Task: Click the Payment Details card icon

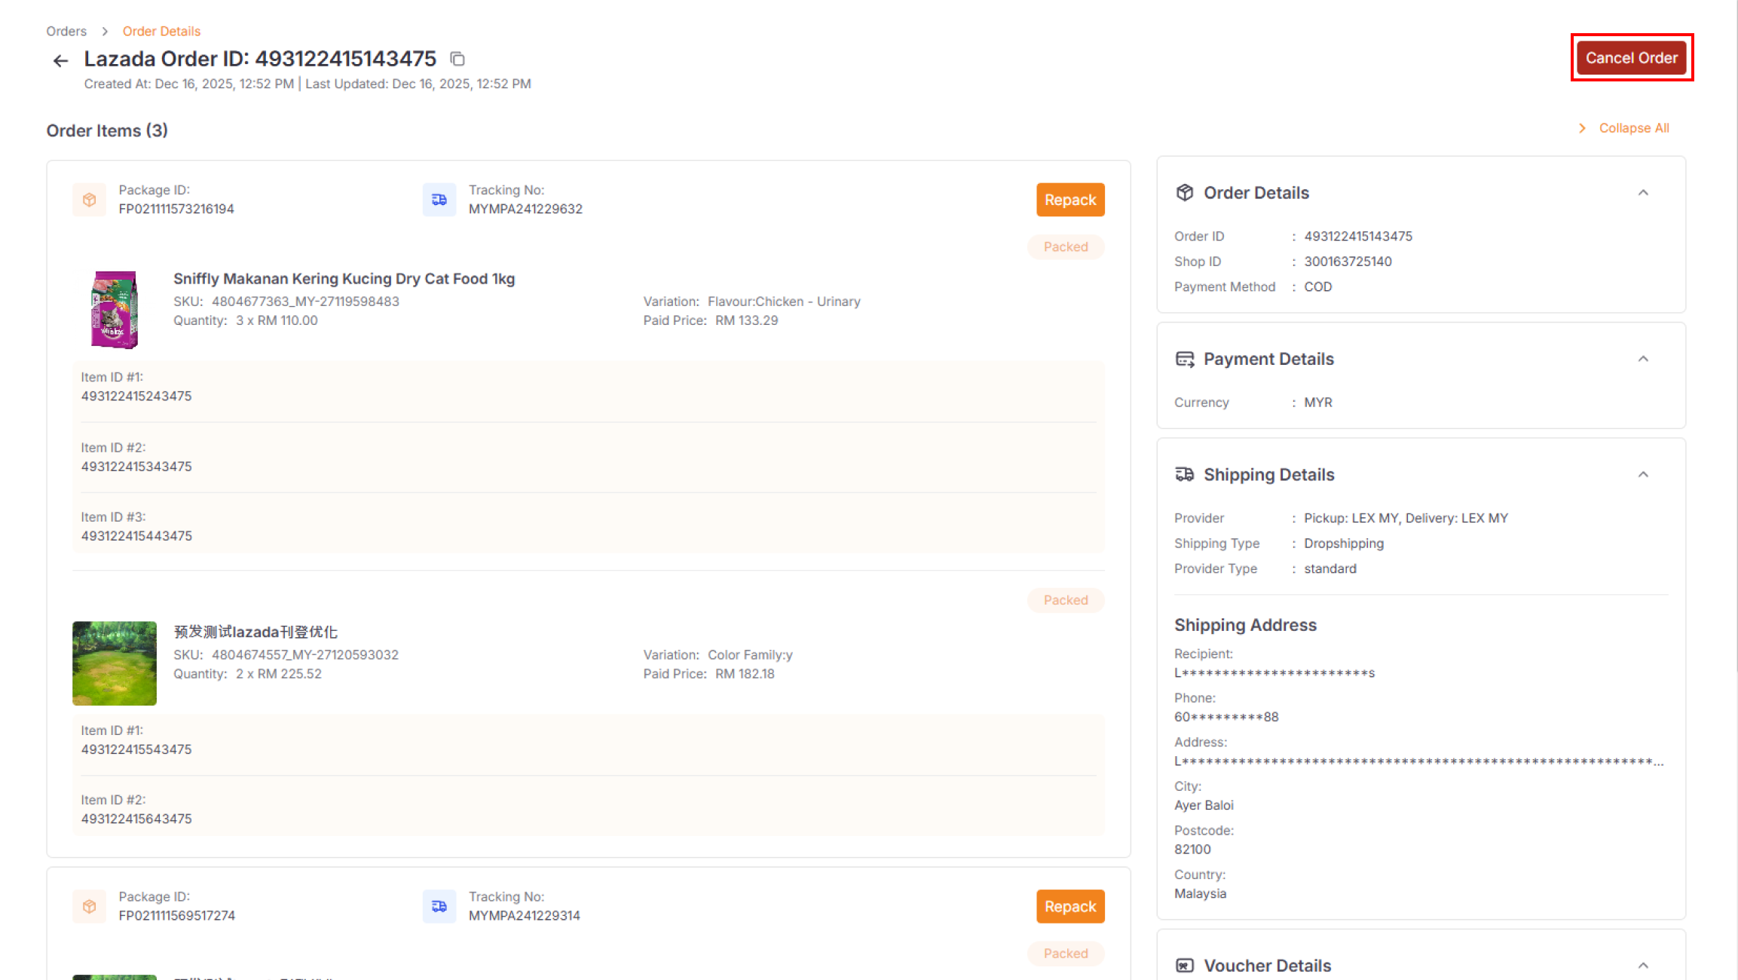Action: (1184, 359)
